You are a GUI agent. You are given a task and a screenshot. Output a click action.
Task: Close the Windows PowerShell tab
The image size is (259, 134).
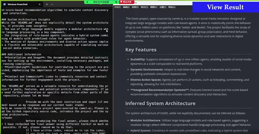point(40,4)
